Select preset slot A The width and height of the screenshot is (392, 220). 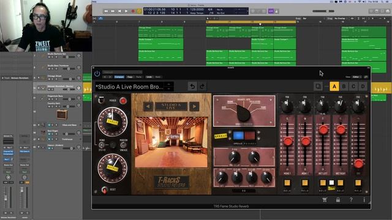(x=334, y=86)
